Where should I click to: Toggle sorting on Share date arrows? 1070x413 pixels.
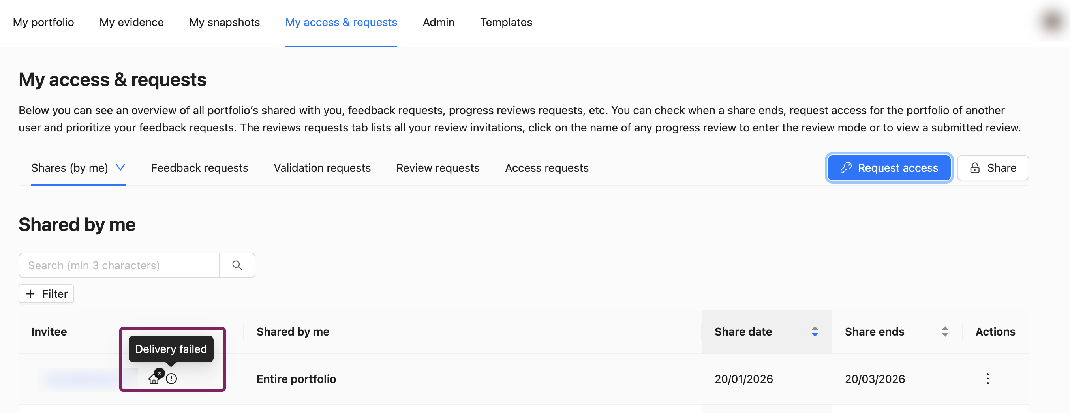pos(815,332)
